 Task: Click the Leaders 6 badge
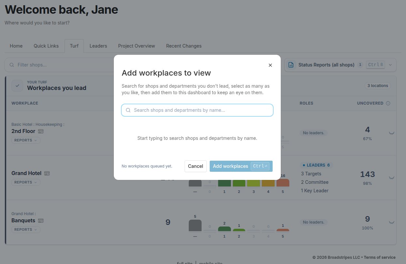coord(316,165)
